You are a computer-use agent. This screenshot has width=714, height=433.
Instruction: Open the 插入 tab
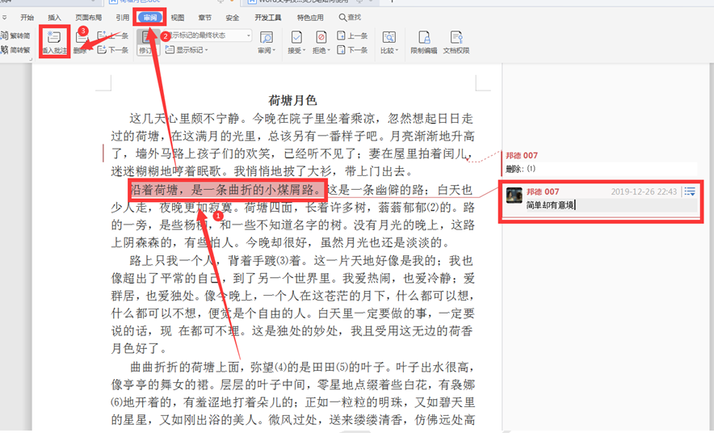click(x=54, y=17)
